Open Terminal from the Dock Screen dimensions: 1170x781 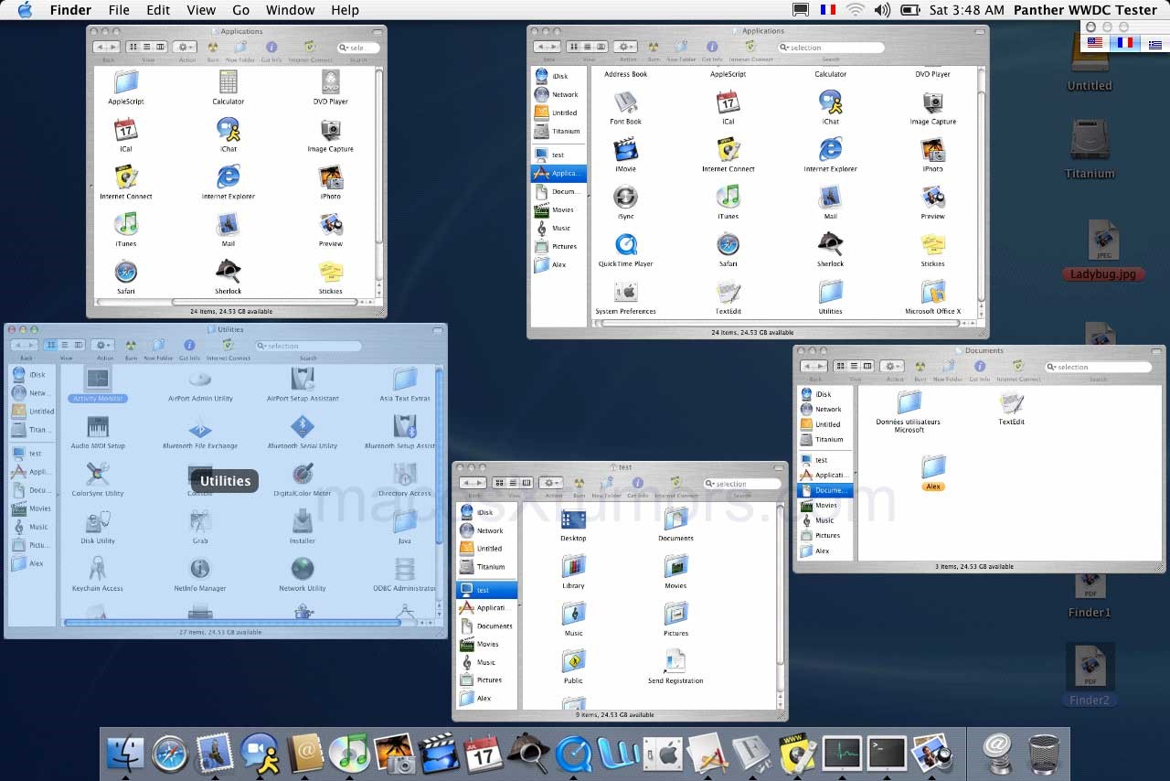click(x=887, y=754)
